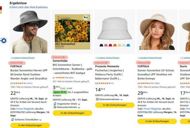Add Prozente Momente Fischerhut to the Einkaufswagen
Viewport: 190px width, 128px height.
pos(115,105)
